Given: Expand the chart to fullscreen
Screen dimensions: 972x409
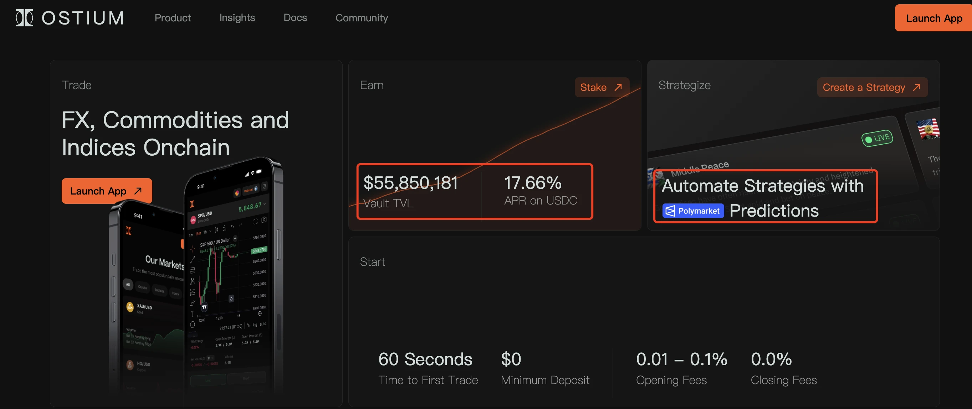Looking at the screenshot, I should point(255,222).
